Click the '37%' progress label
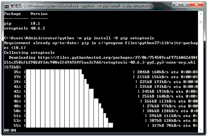This screenshot has width=207, height=136. (x=17, y=77)
